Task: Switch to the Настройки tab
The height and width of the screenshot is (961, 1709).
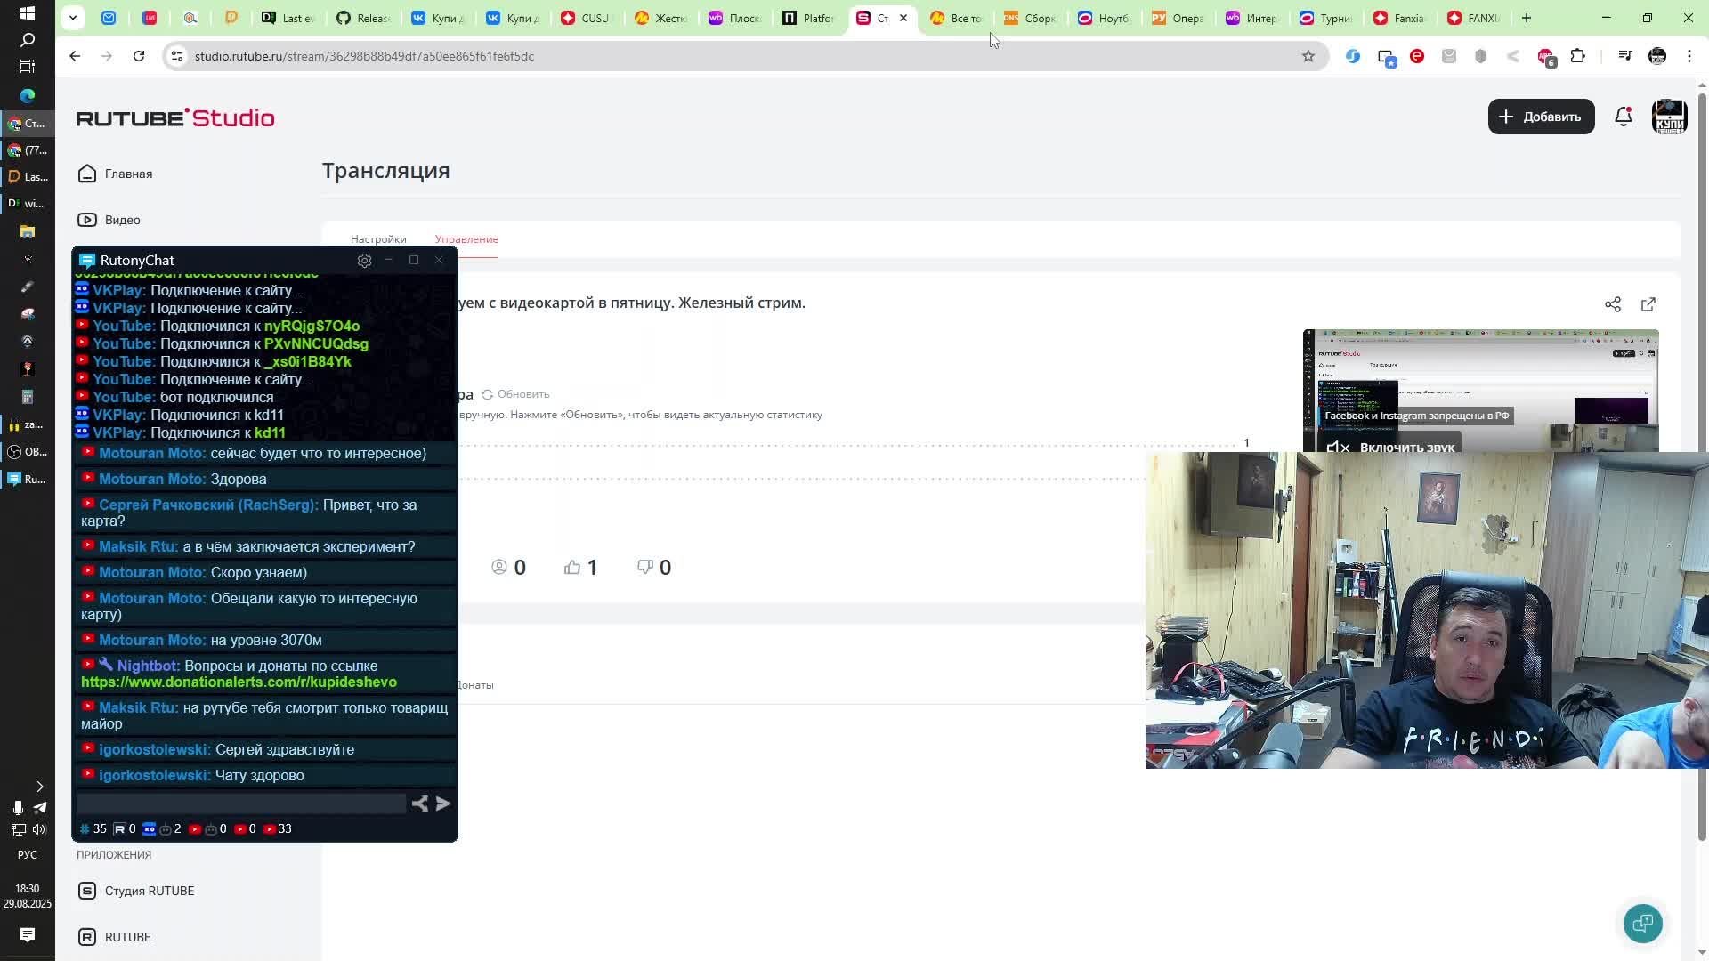Action: click(x=378, y=239)
